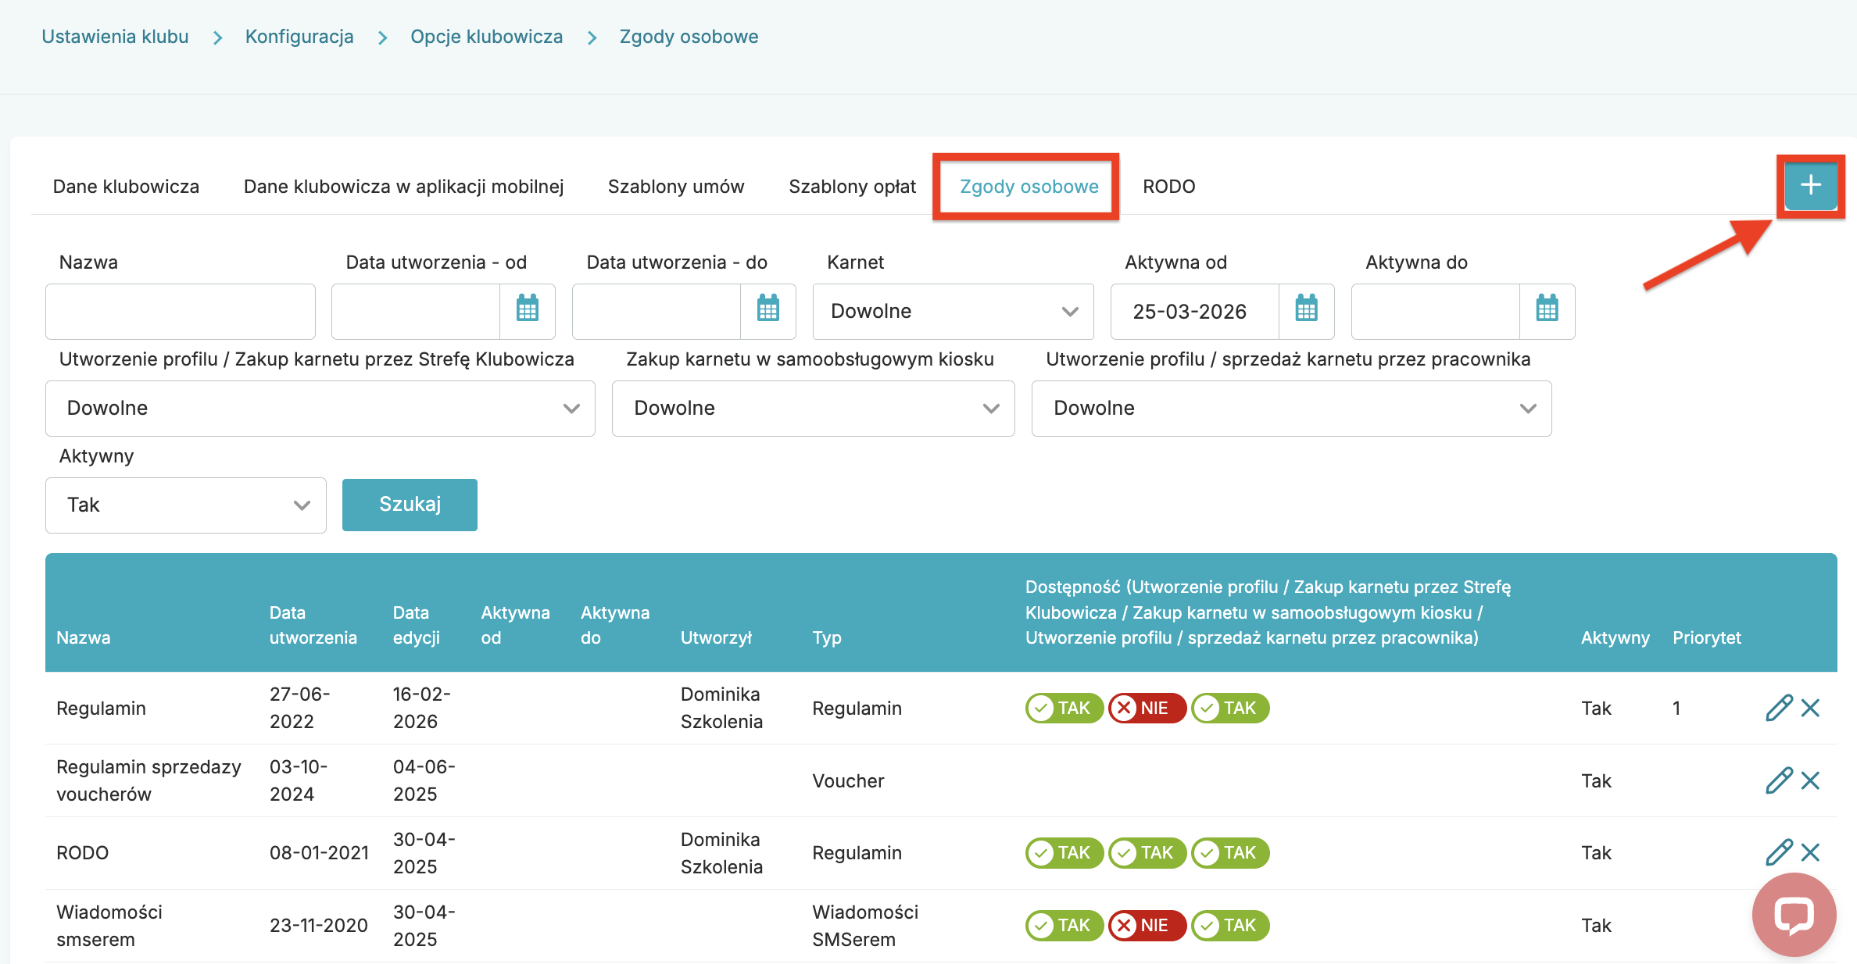1857x964 pixels.
Task: Open the Aktywna od calendar picker
Action: pos(1306,311)
